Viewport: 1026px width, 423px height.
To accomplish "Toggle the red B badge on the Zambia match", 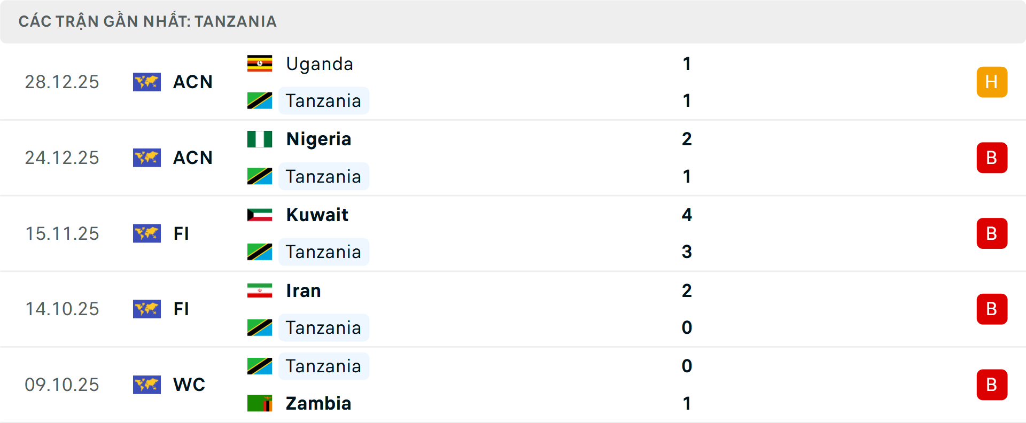I will pos(992,385).
